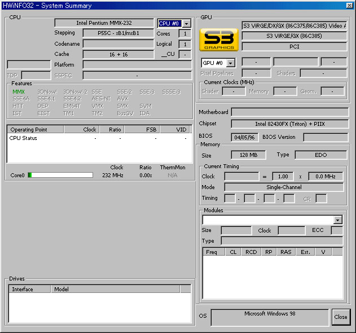
Task: Click the 232 MHz Core0 clock value
Action: tap(113, 175)
